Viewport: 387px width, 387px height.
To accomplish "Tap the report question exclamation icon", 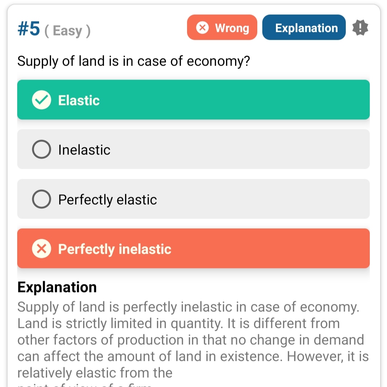I will (x=360, y=28).
